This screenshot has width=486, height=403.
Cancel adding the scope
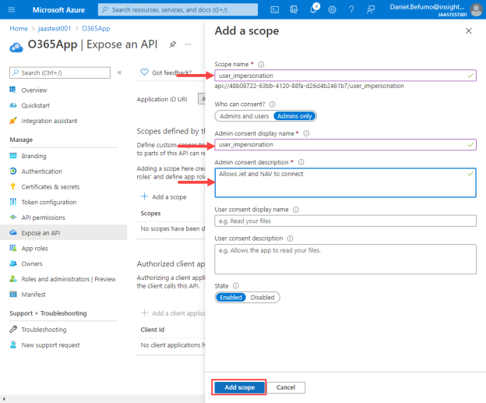(x=286, y=387)
